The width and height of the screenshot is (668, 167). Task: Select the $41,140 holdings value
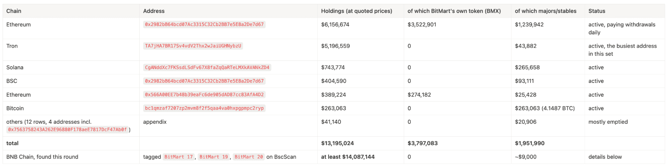[331, 122]
